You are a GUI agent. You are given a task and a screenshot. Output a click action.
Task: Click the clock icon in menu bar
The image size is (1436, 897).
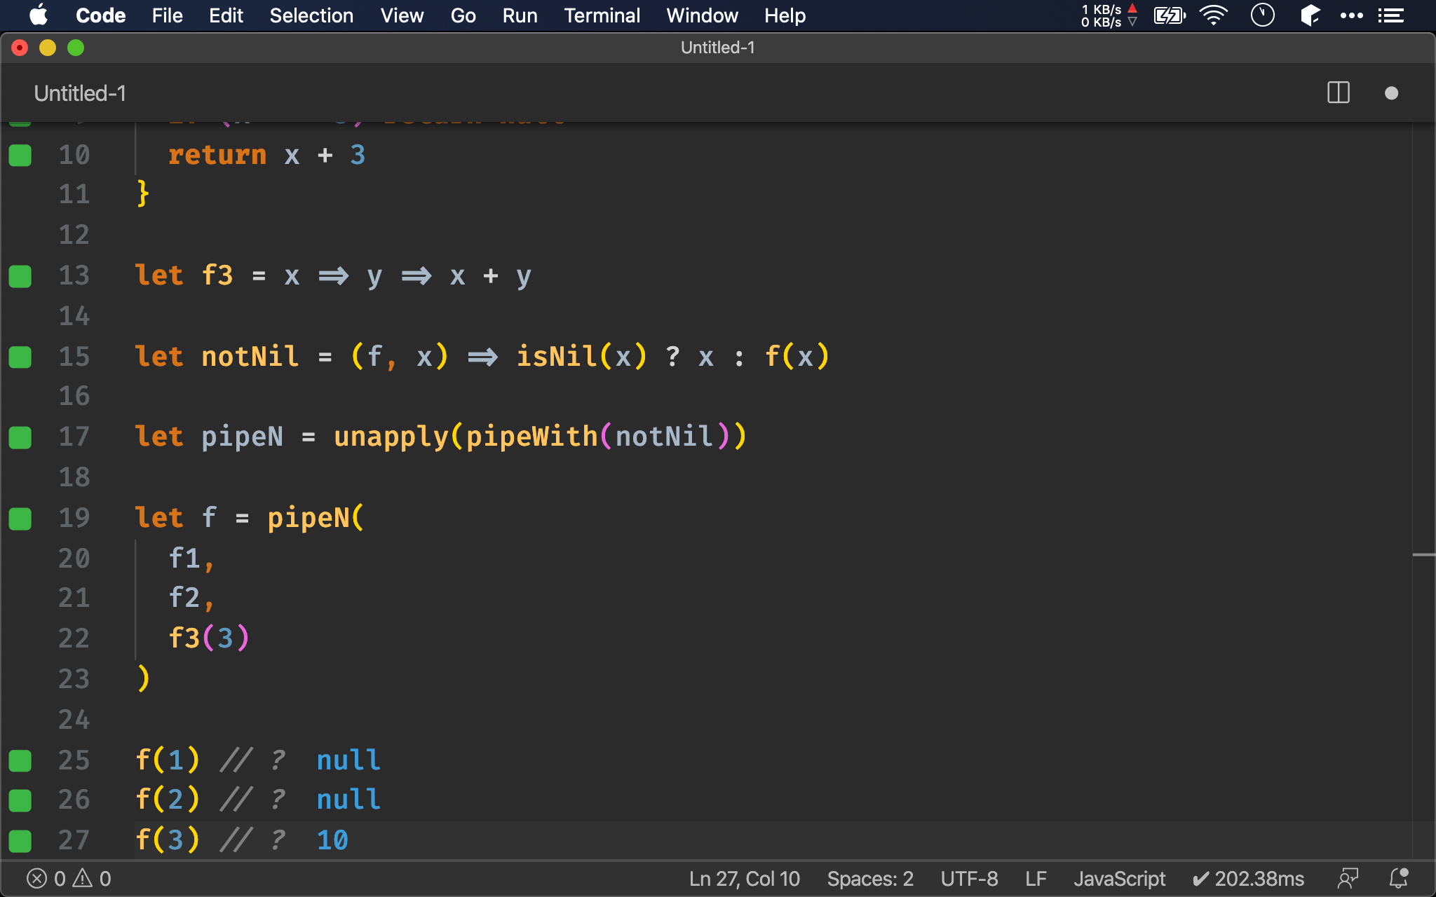click(1262, 15)
